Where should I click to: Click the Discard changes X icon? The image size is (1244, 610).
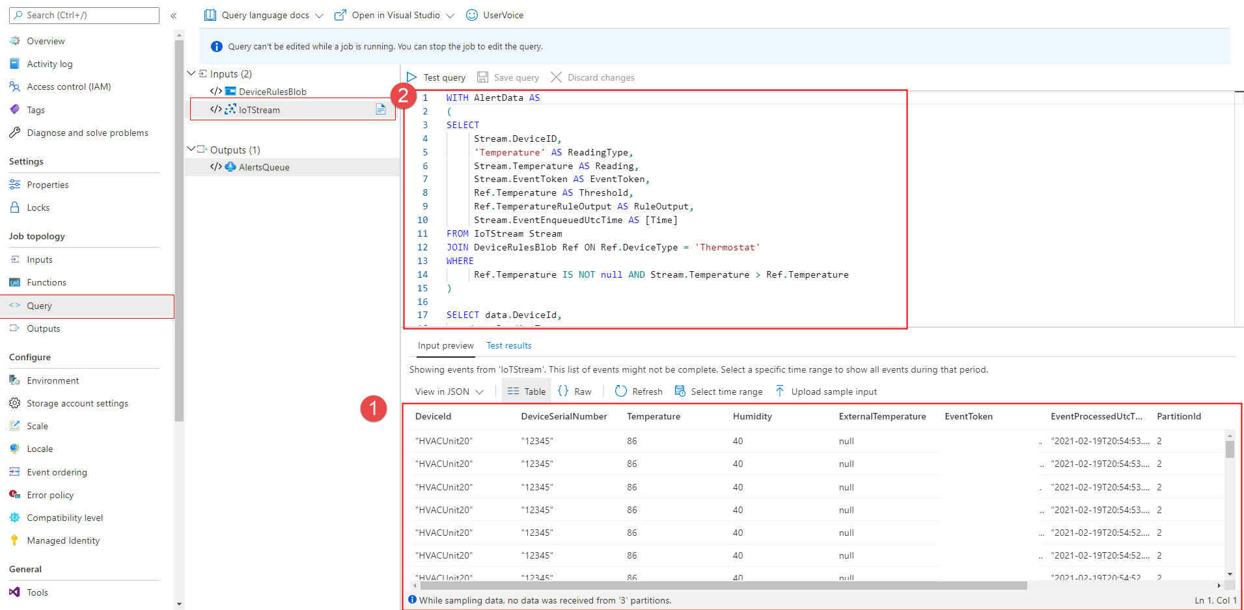click(556, 77)
